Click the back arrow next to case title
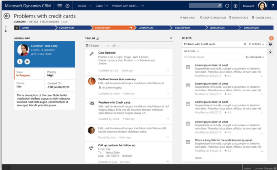This screenshot has height=170, width=277. [7, 16]
